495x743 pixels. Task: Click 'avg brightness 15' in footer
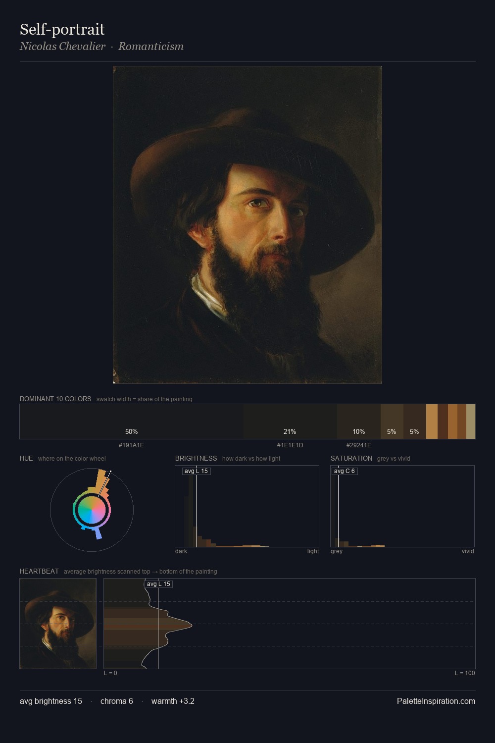point(51,701)
